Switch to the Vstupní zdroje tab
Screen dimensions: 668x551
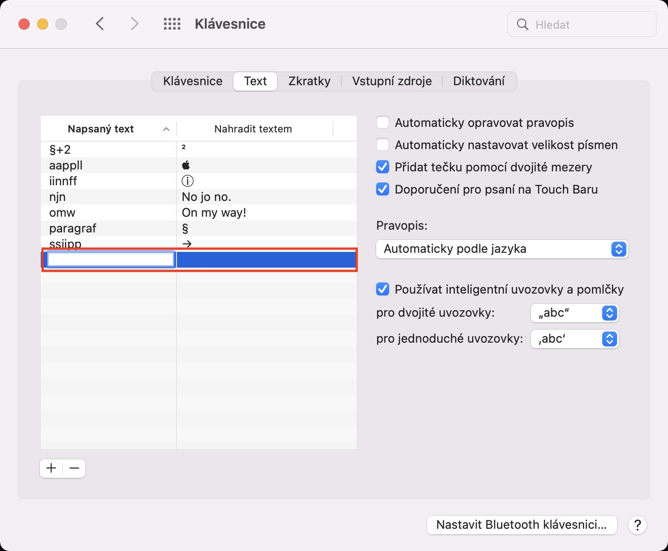(392, 81)
